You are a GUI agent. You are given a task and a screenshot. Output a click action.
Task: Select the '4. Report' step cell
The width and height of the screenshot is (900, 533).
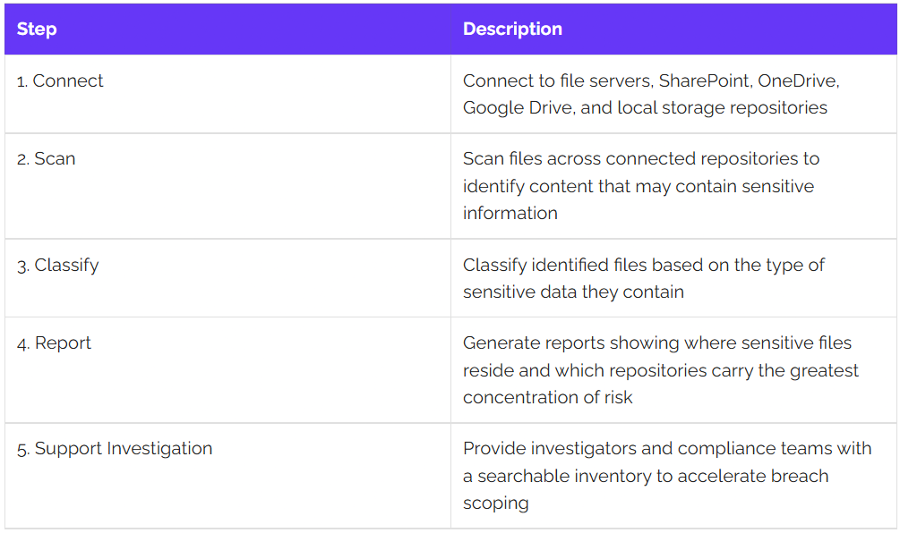point(227,370)
